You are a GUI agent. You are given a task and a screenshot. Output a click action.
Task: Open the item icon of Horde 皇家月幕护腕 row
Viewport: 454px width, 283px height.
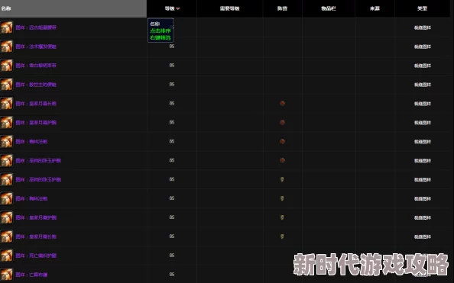point(6,123)
